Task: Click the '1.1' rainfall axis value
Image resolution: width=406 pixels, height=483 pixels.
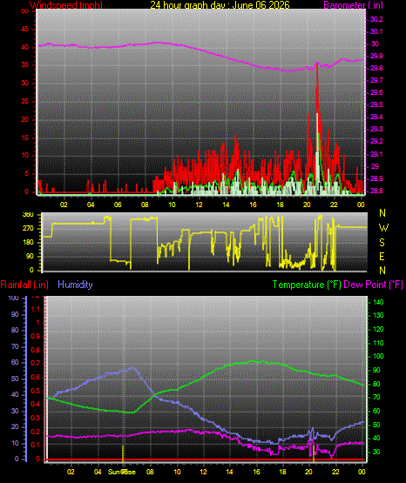Action: 36,309
